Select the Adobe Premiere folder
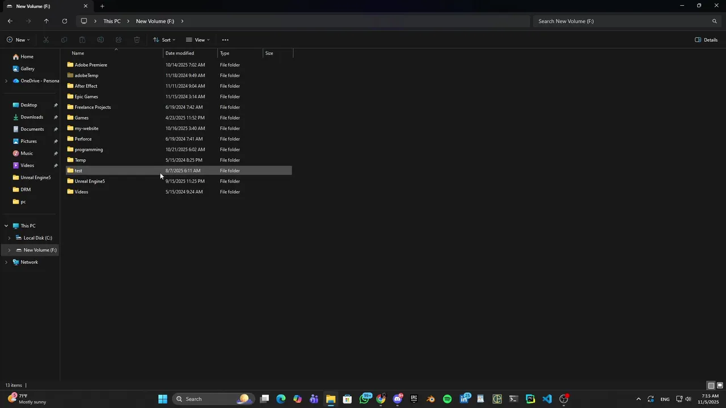The width and height of the screenshot is (726, 408). tap(179, 65)
